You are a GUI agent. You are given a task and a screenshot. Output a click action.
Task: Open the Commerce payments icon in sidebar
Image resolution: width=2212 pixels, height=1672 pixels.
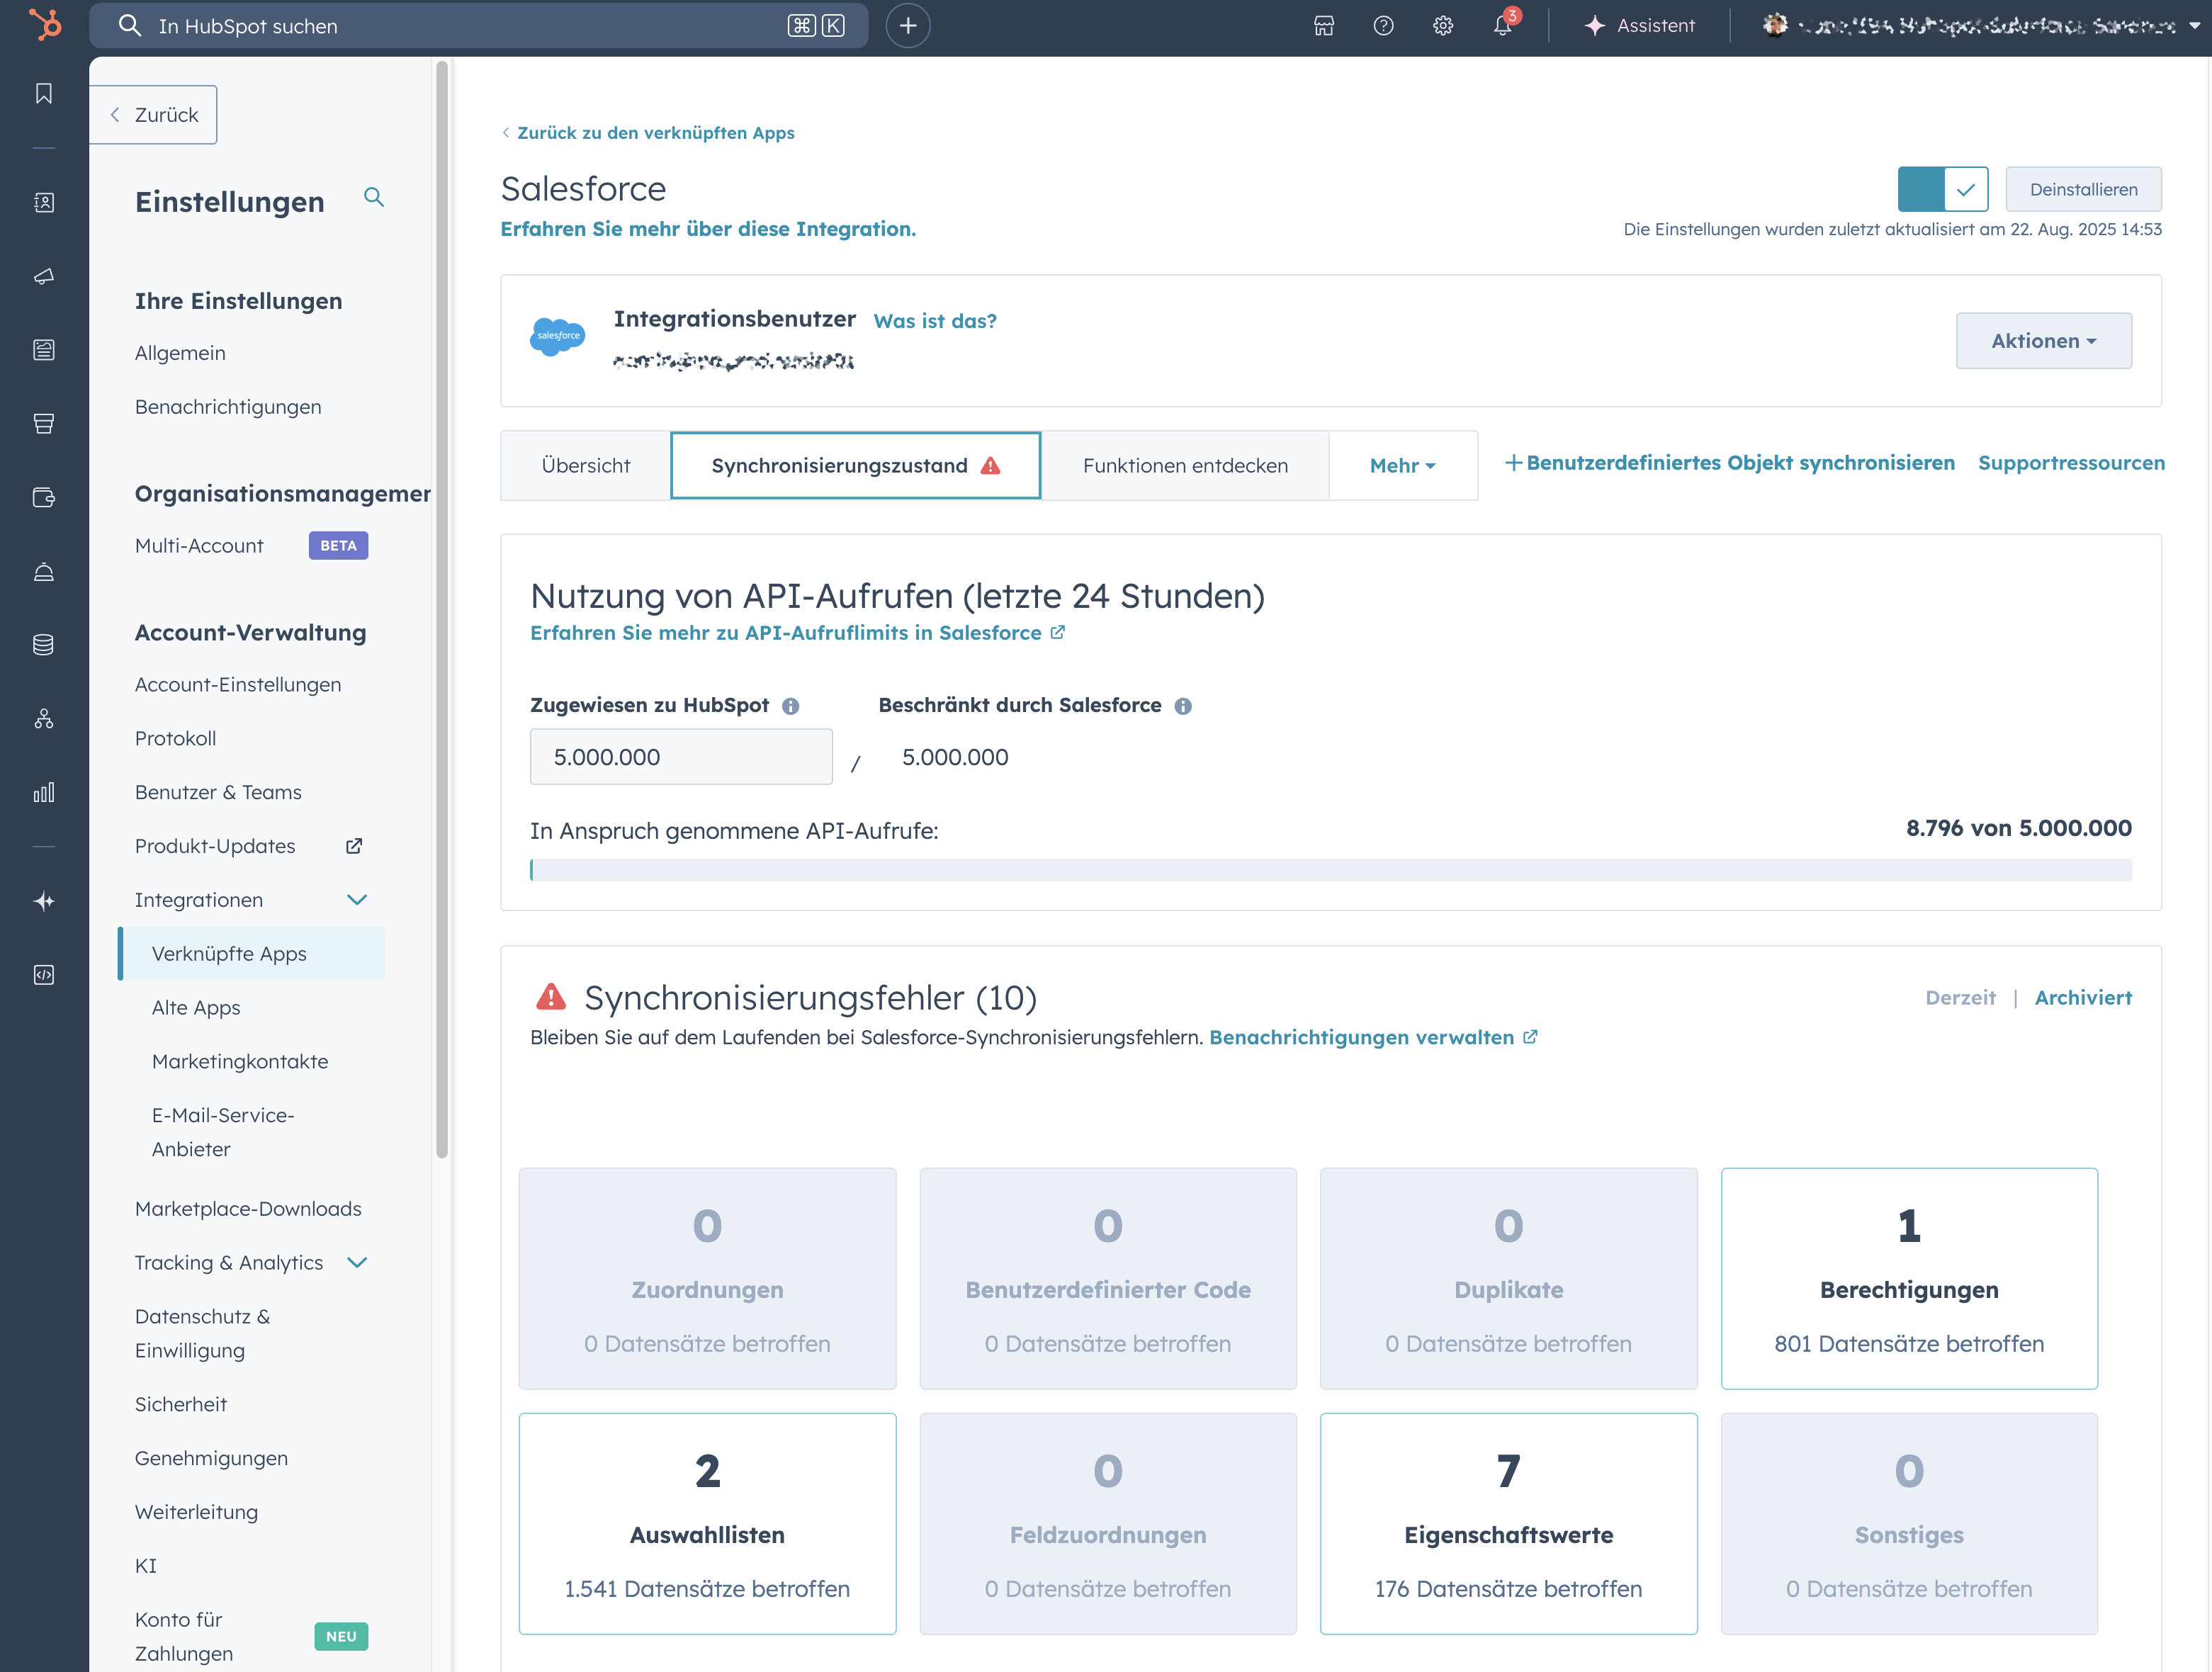[44, 497]
